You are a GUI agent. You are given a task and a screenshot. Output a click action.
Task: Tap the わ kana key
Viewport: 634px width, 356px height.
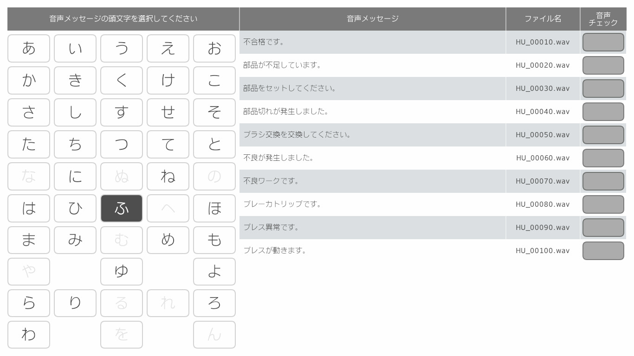(x=29, y=335)
